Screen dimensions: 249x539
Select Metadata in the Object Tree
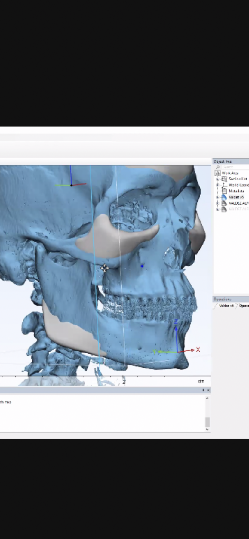coord(236,191)
